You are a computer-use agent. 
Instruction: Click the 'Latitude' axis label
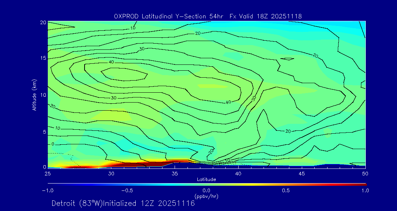tap(206, 179)
